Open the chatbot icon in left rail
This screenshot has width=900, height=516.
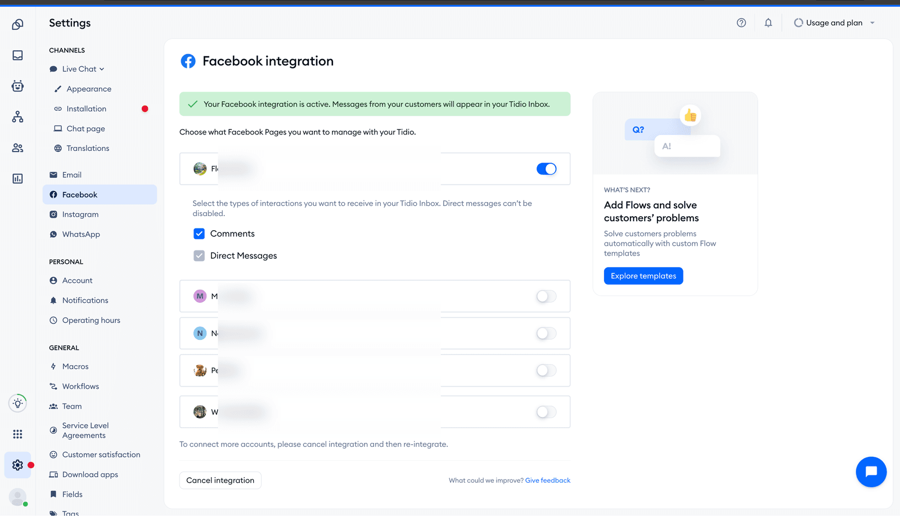point(18,86)
